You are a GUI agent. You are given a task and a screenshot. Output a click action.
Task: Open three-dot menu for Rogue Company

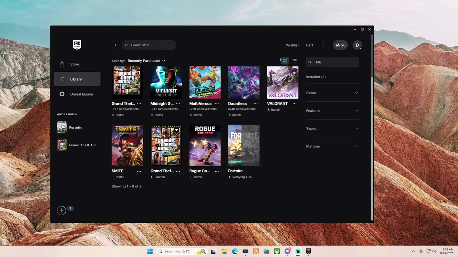[x=217, y=171]
